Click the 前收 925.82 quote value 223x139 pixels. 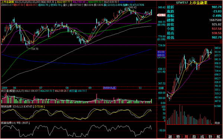(x=217, y=25)
